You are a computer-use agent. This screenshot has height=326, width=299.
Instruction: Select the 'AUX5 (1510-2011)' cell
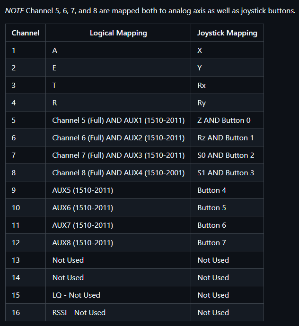(x=83, y=190)
